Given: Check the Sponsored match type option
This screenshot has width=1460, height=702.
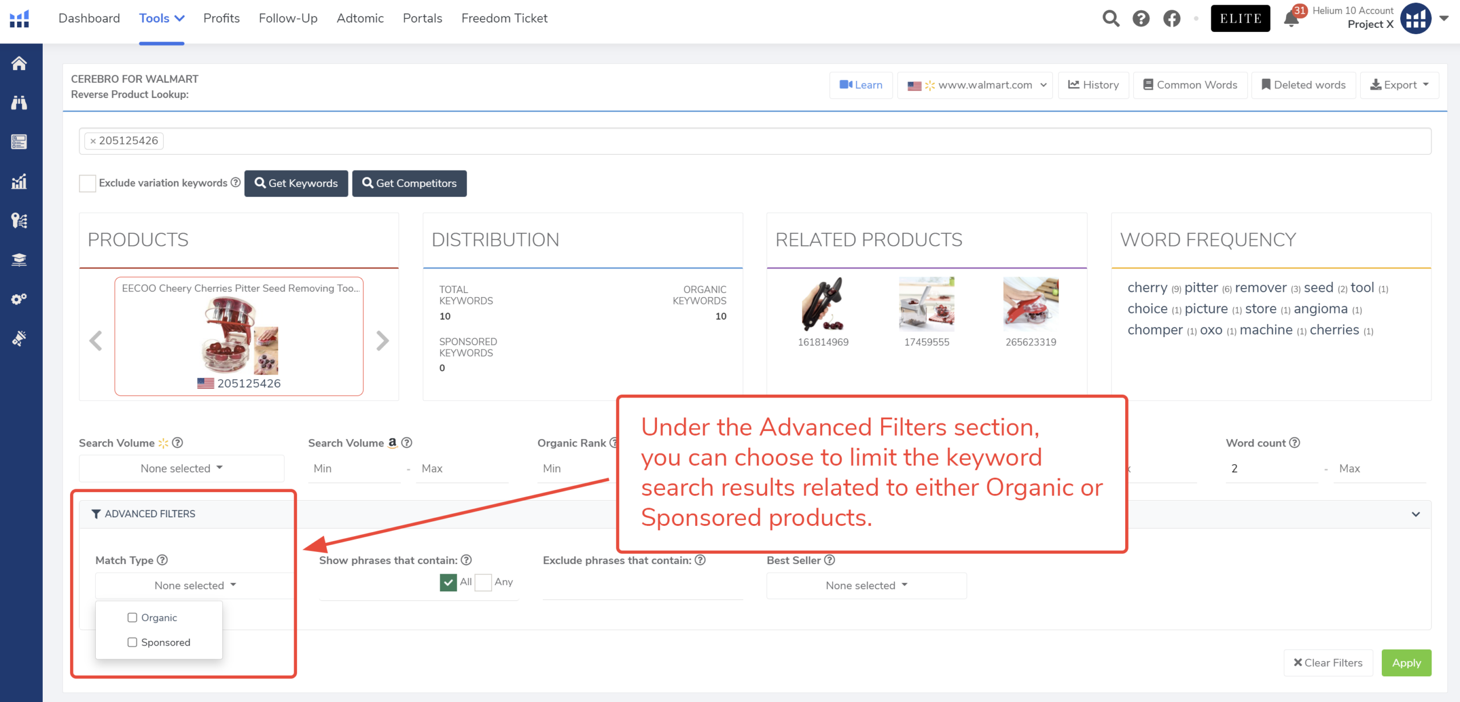Looking at the screenshot, I should (132, 642).
